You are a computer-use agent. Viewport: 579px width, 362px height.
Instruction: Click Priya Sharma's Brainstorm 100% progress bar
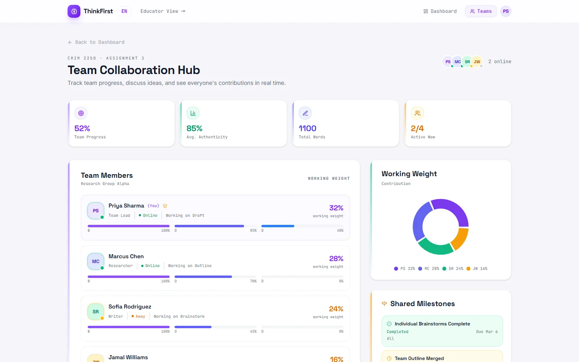pyautogui.click(x=129, y=226)
